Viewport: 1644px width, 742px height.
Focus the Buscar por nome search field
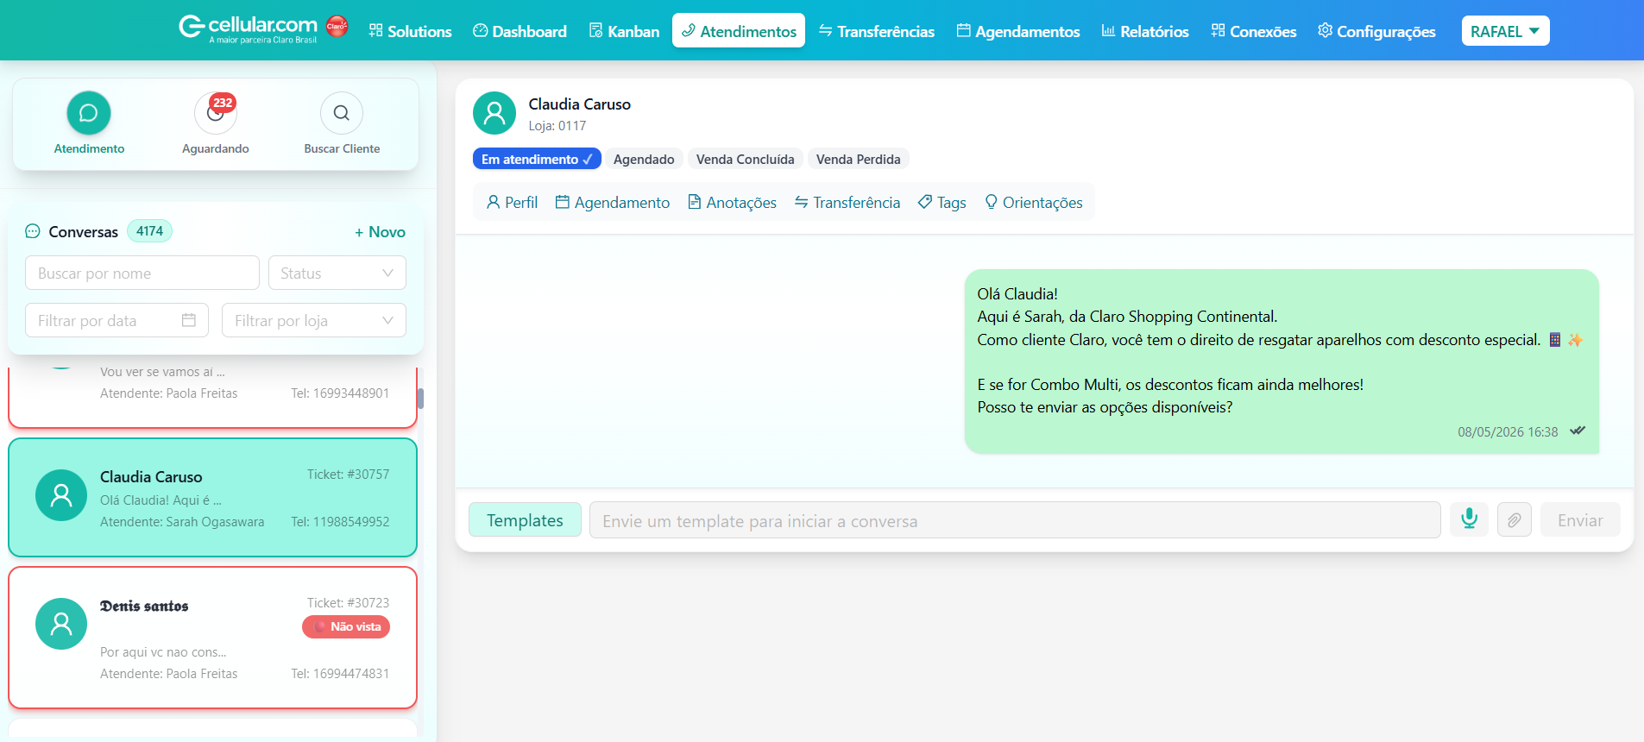(142, 273)
